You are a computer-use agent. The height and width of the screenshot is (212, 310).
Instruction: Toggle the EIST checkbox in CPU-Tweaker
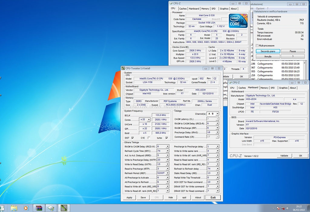click(133, 138)
